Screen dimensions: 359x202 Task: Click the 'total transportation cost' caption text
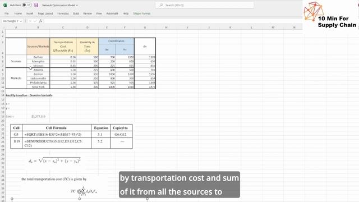click(54, 179)
